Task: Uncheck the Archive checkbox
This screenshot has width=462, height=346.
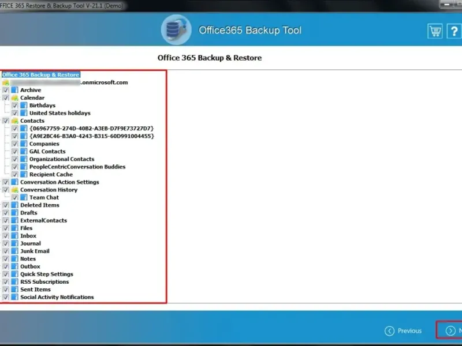Action: [6, 90]
